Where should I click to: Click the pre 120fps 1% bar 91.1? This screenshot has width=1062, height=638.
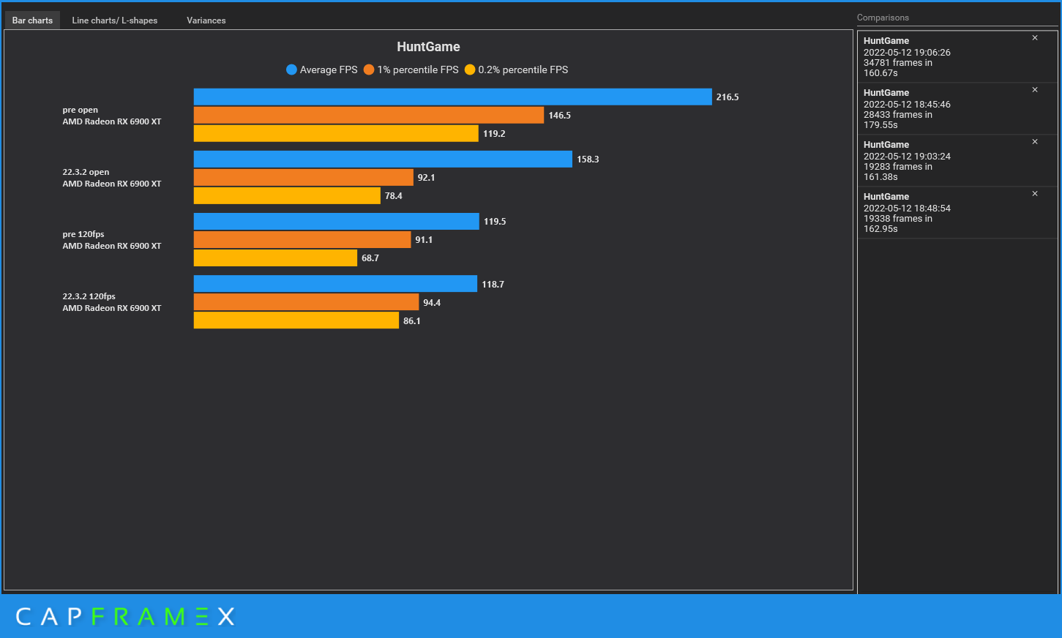302,239
